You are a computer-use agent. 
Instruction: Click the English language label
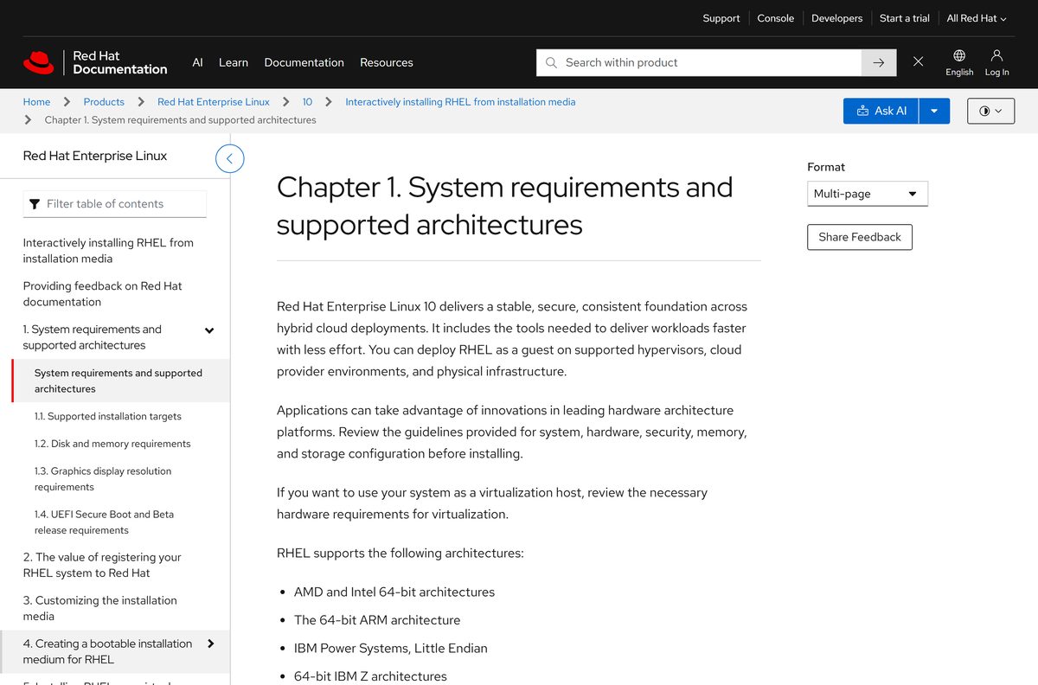coord(959,73)
